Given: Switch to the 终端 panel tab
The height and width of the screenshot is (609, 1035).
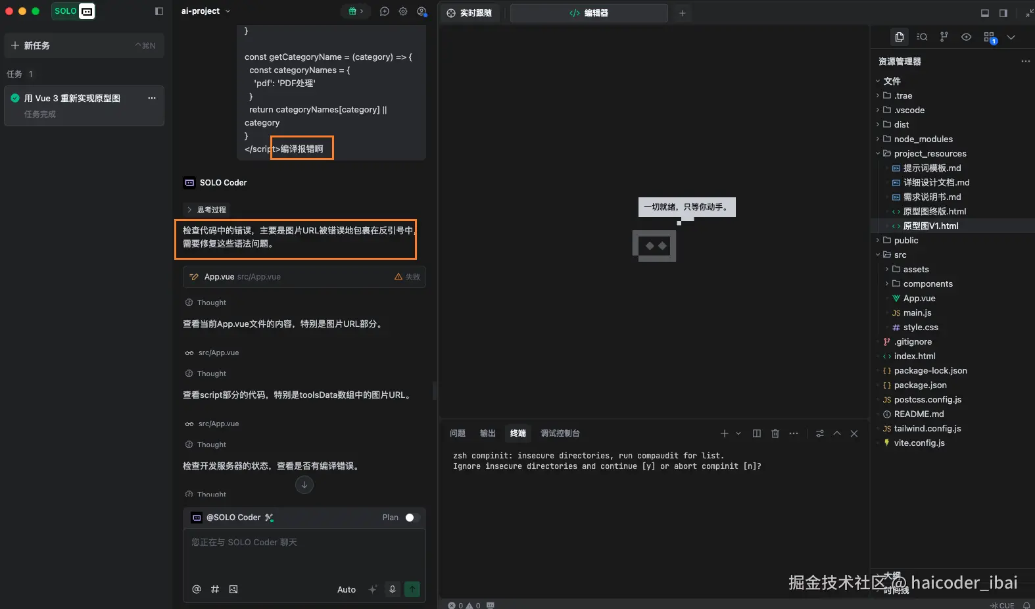Looking at the screenshot, I should 518,433.
